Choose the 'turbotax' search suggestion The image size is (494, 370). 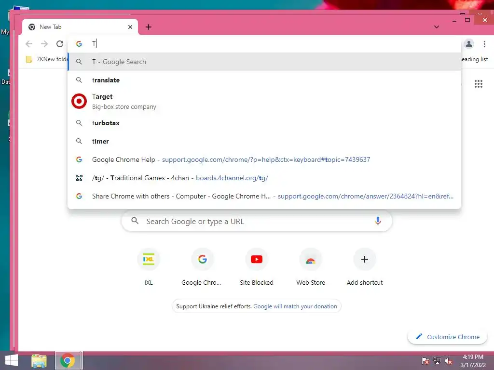pos(265,123)
